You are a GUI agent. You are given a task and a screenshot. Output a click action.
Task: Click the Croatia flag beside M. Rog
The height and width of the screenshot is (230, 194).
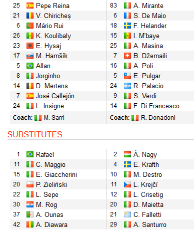pyautogui.click(x=30, y=204)
